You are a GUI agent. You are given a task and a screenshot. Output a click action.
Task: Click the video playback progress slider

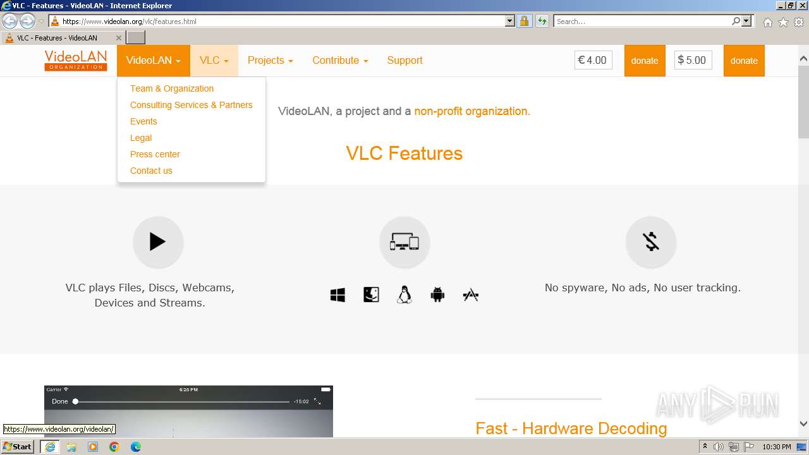[182, 401]
